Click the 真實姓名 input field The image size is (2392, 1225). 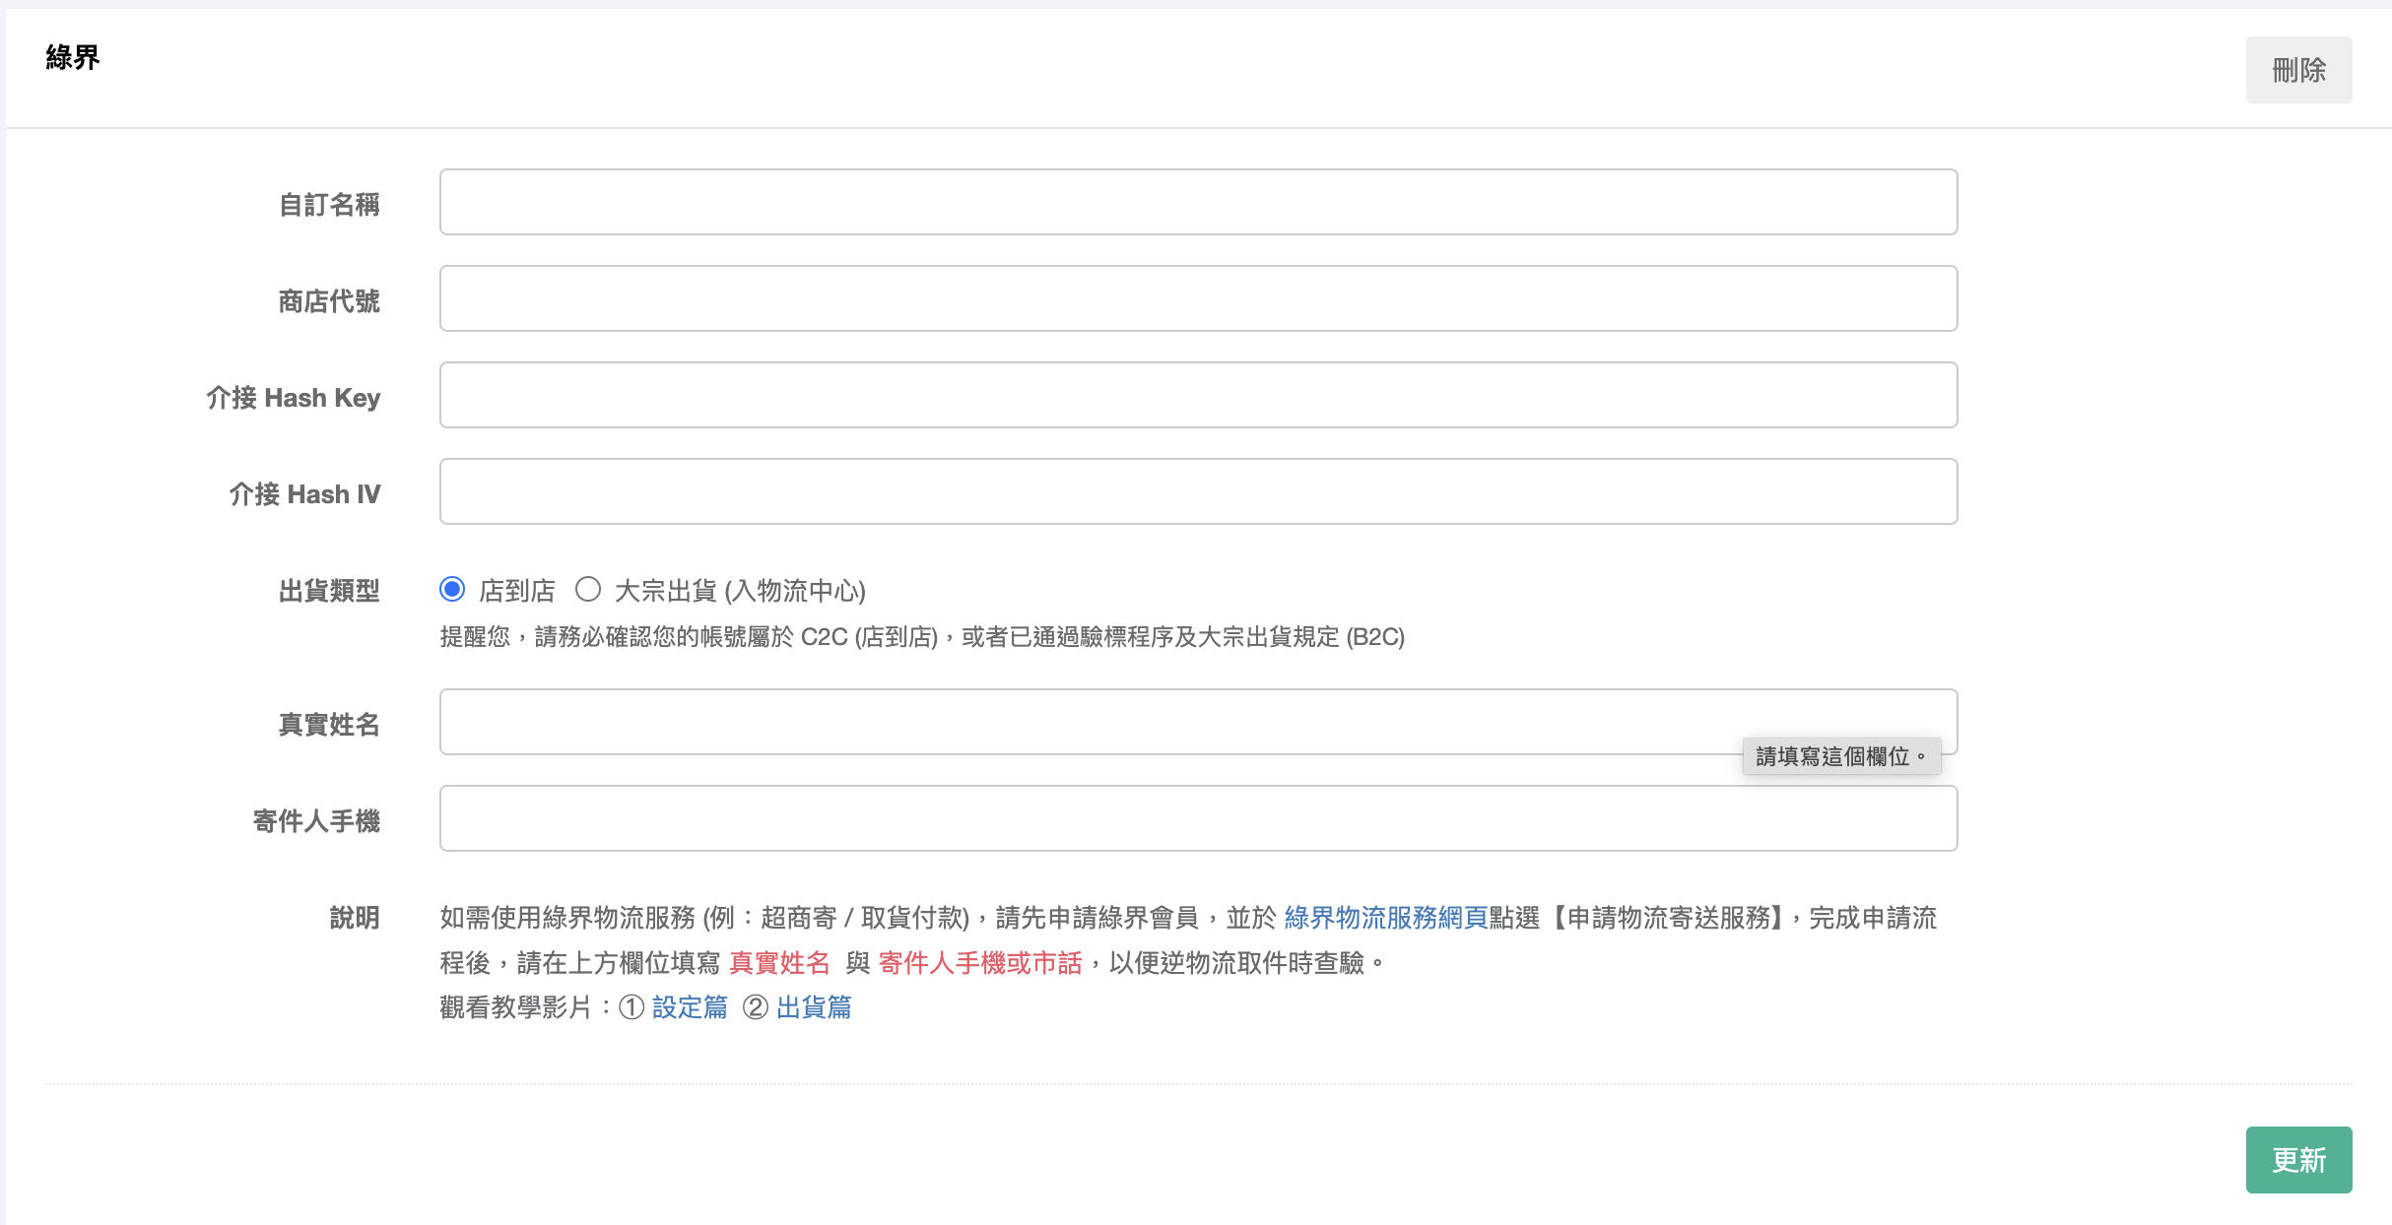(1084, 722)
